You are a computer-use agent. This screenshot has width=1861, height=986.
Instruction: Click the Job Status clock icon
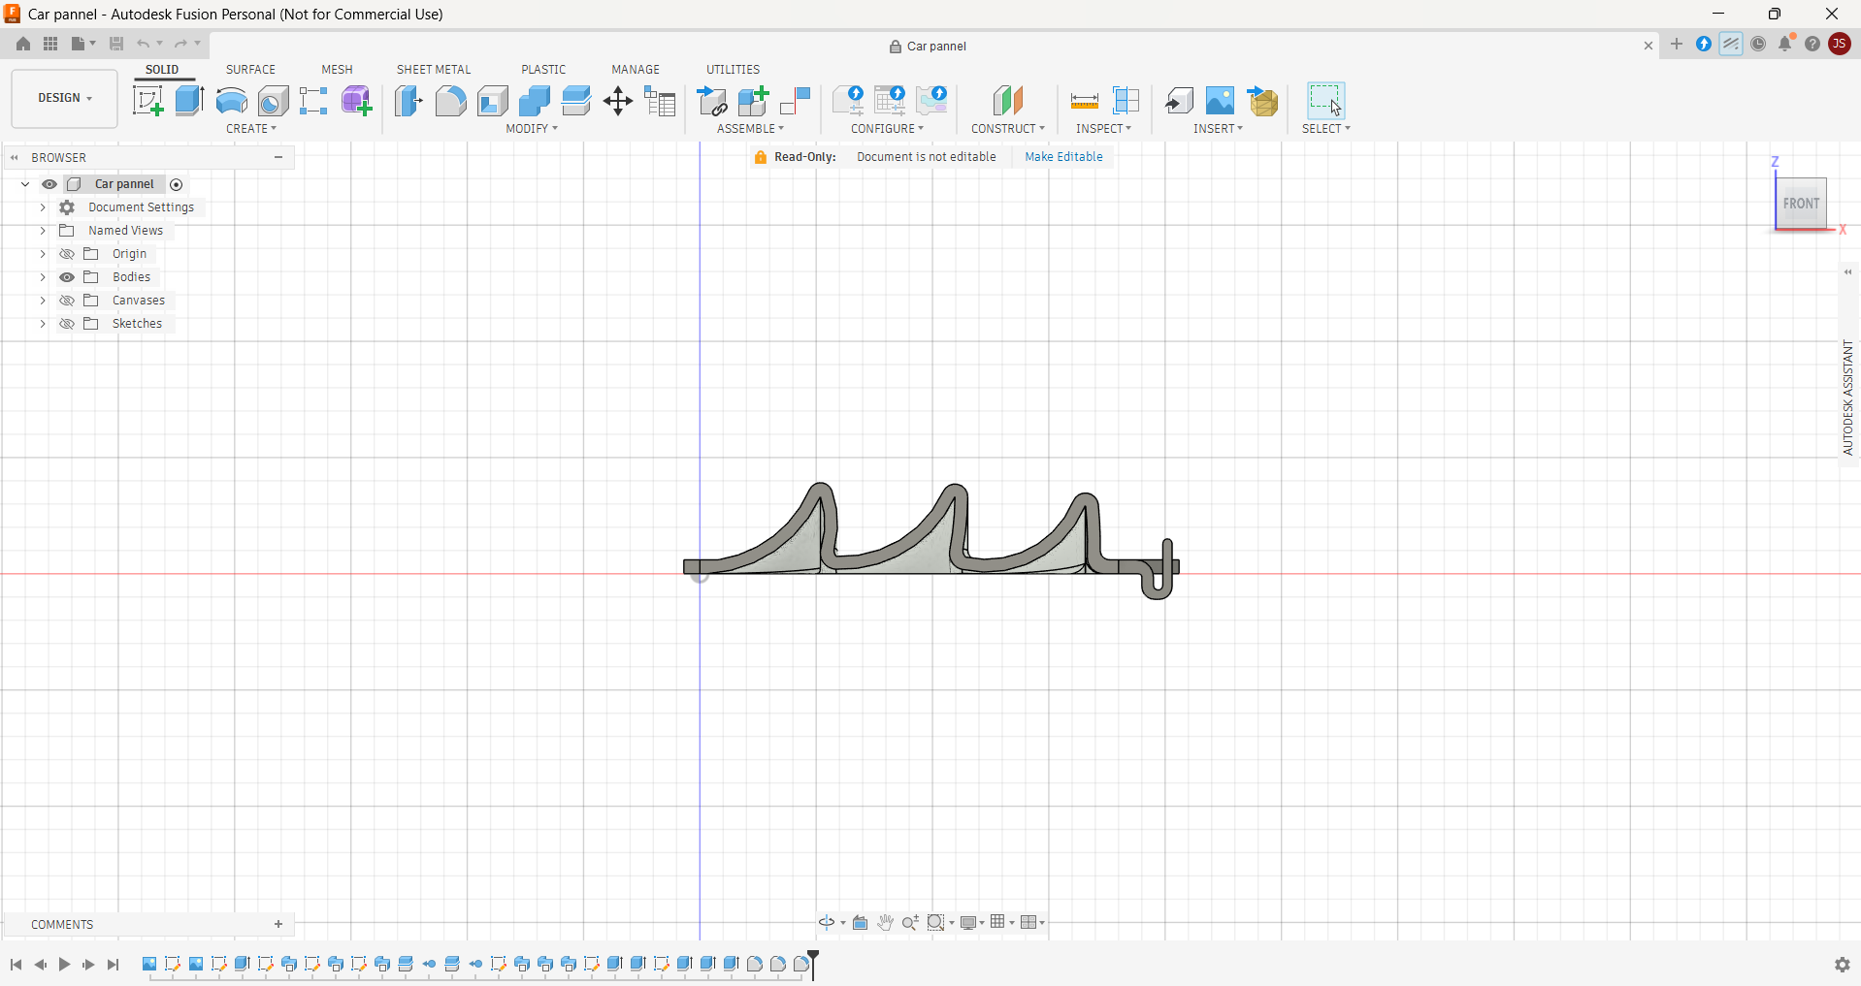pyautogui.click(x=1758, y=44)
